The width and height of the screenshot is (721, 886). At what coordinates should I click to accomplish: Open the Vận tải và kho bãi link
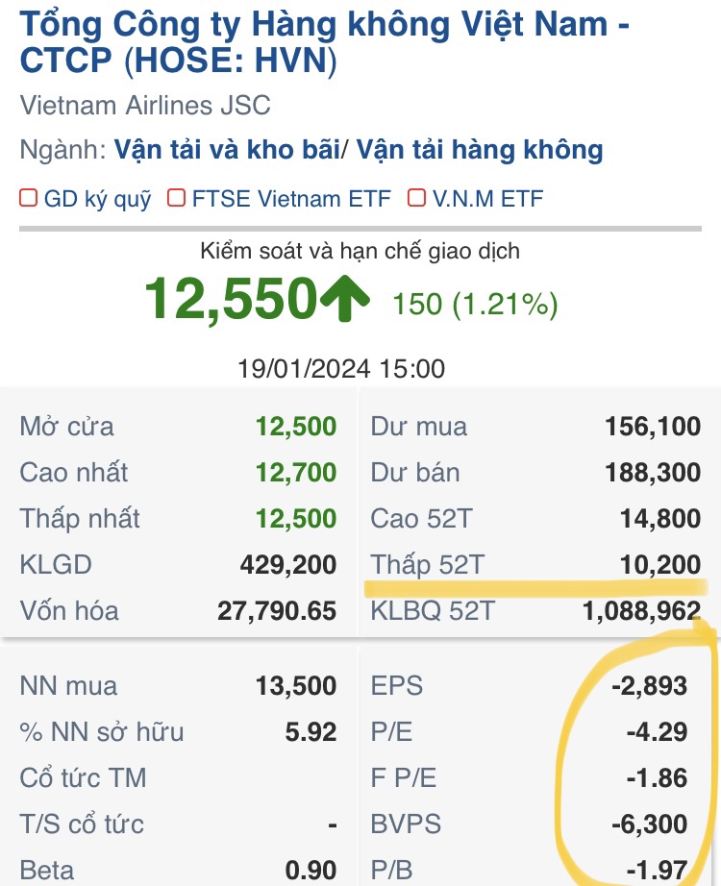coord(228,150)
